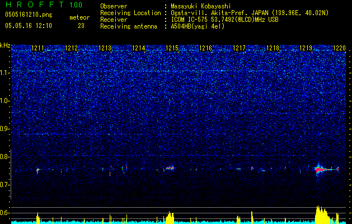Click the date 05.05.16 12:10
Image resolution: width=352 pixels, height=224 pixels.
[x=29, y=26]
